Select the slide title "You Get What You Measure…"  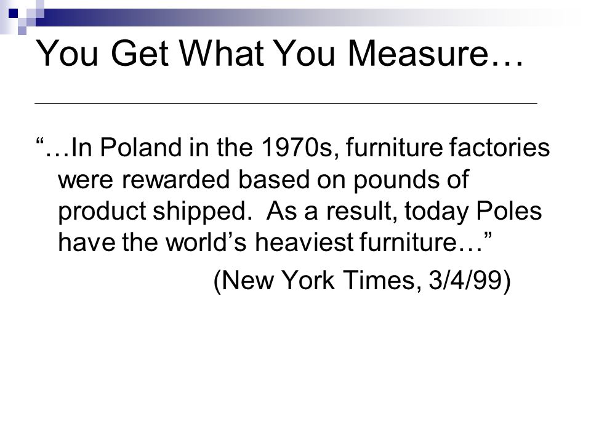pyautogui.click(x=279, y=54)
